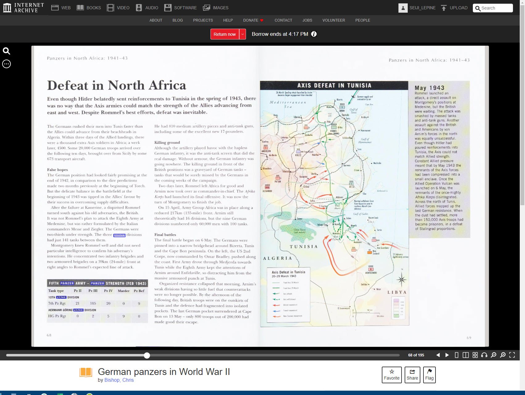Switch to single-page view

456,355
